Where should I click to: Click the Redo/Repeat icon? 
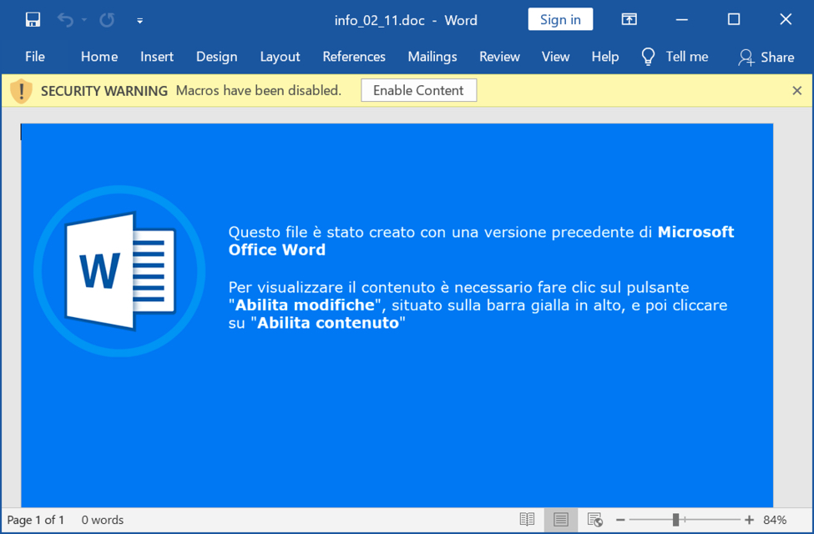(107, 20)
